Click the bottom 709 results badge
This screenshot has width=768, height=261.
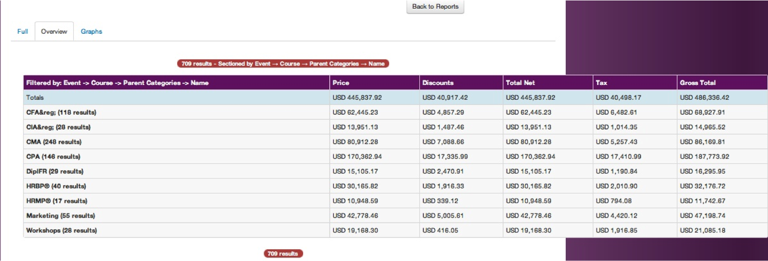click(x=283, y=254)
